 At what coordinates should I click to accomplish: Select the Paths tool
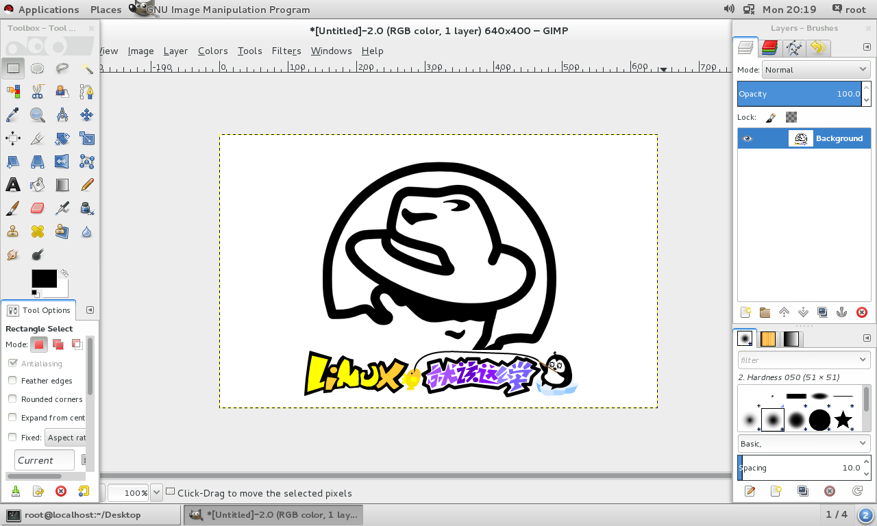87,91
